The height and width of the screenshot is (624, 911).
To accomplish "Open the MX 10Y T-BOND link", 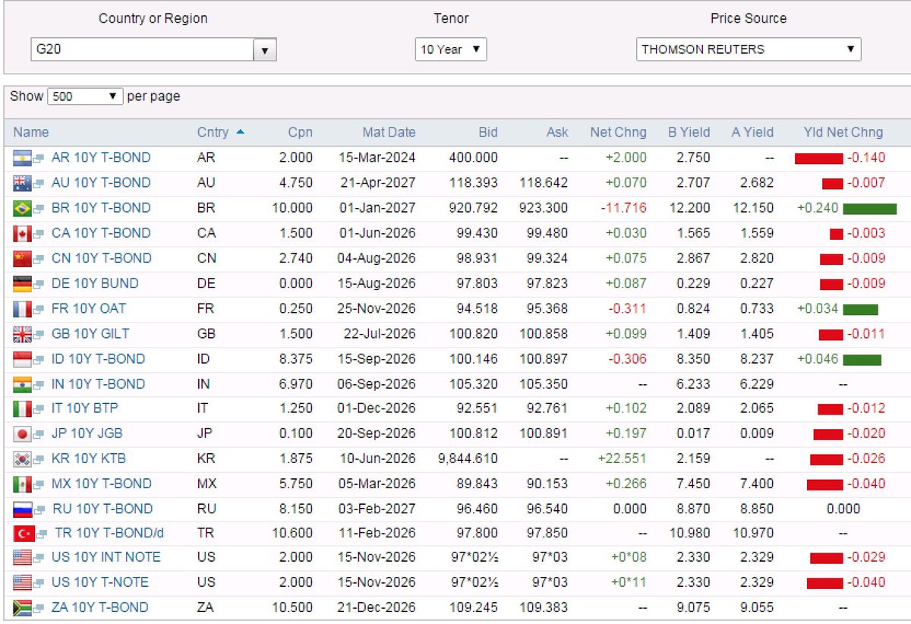I will click(101, 484).
